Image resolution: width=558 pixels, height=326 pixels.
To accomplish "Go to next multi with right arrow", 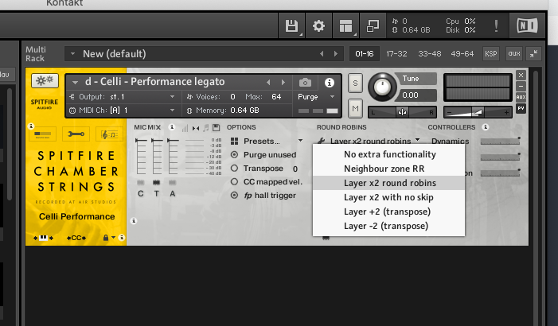I will point(336,54).
